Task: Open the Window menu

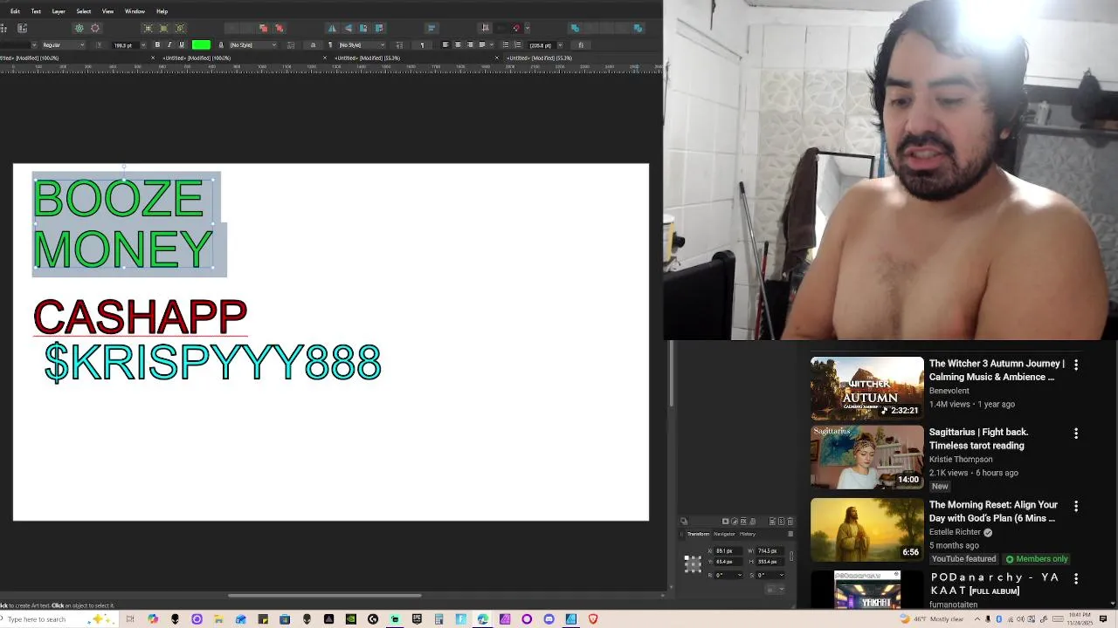Action: tap(135, 11)
